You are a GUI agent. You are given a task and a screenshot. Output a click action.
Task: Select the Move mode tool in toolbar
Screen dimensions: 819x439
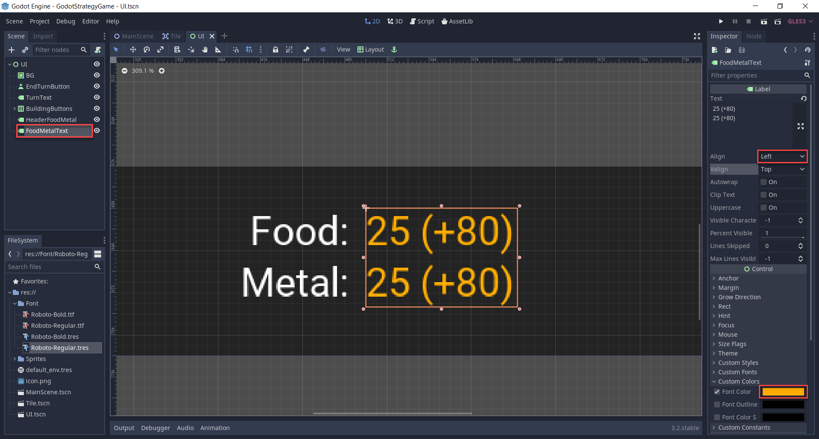coord(133,49)
